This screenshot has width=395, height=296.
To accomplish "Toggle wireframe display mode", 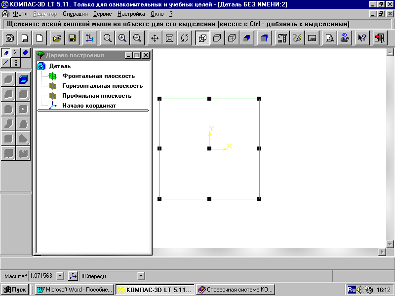I will tap(202, 38).
